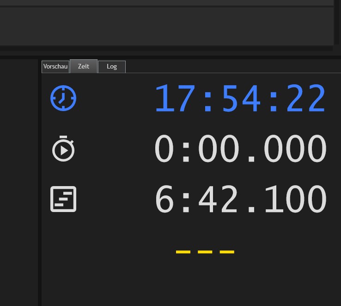The image size is (341, 306).
Task: Select the Zeit tab
Action: pos(84,67)
